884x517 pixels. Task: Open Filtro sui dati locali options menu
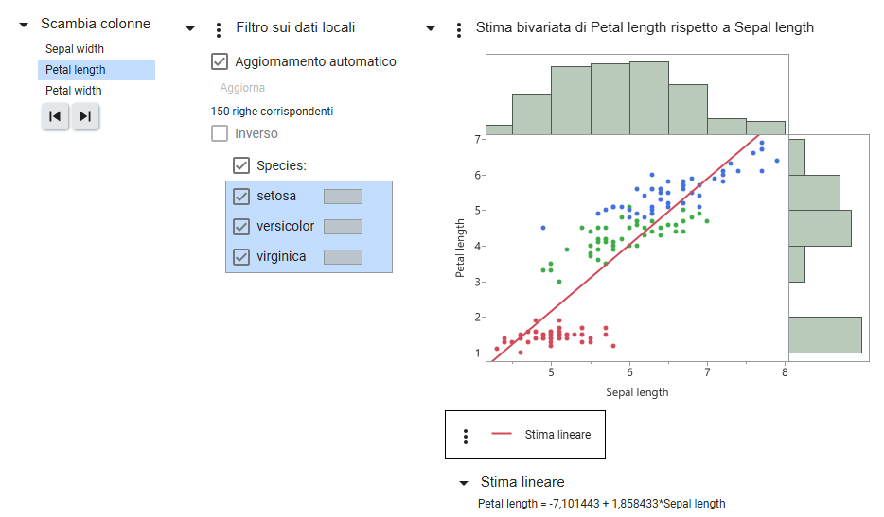(219, 29)
